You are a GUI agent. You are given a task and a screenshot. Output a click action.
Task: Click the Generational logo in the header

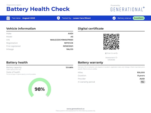128,9
